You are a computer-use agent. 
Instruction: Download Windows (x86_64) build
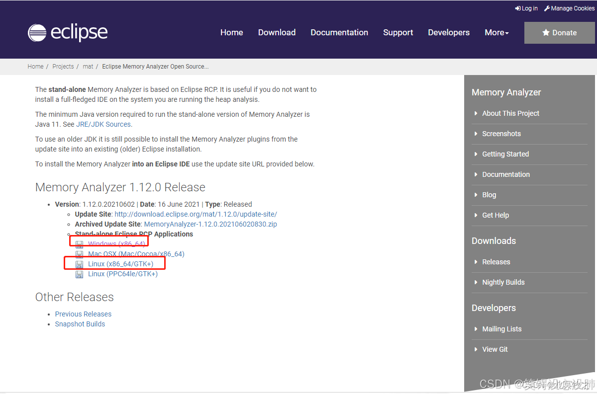[x=116, y=244]
